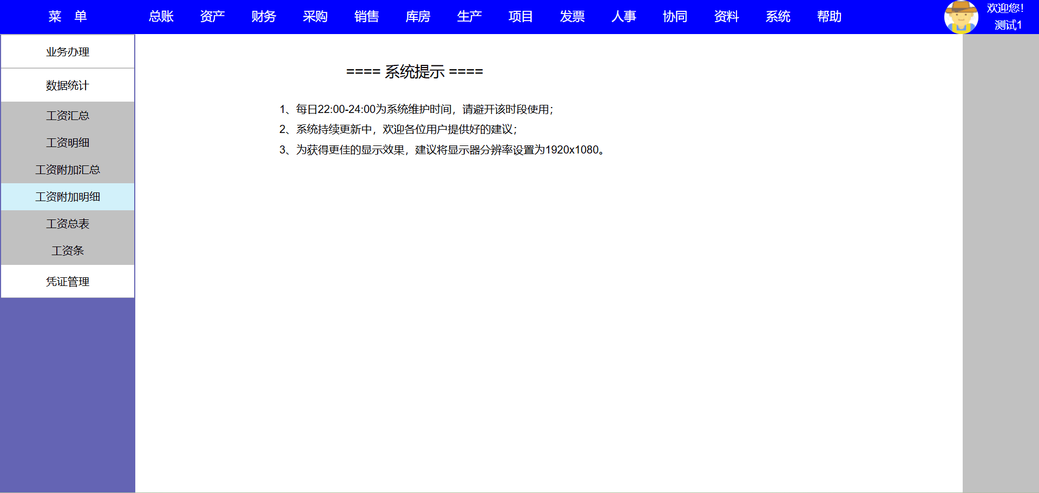1039x493 pixels.
Task: Open 工资总表 in sidebar
Action: (x=68, y=224)
